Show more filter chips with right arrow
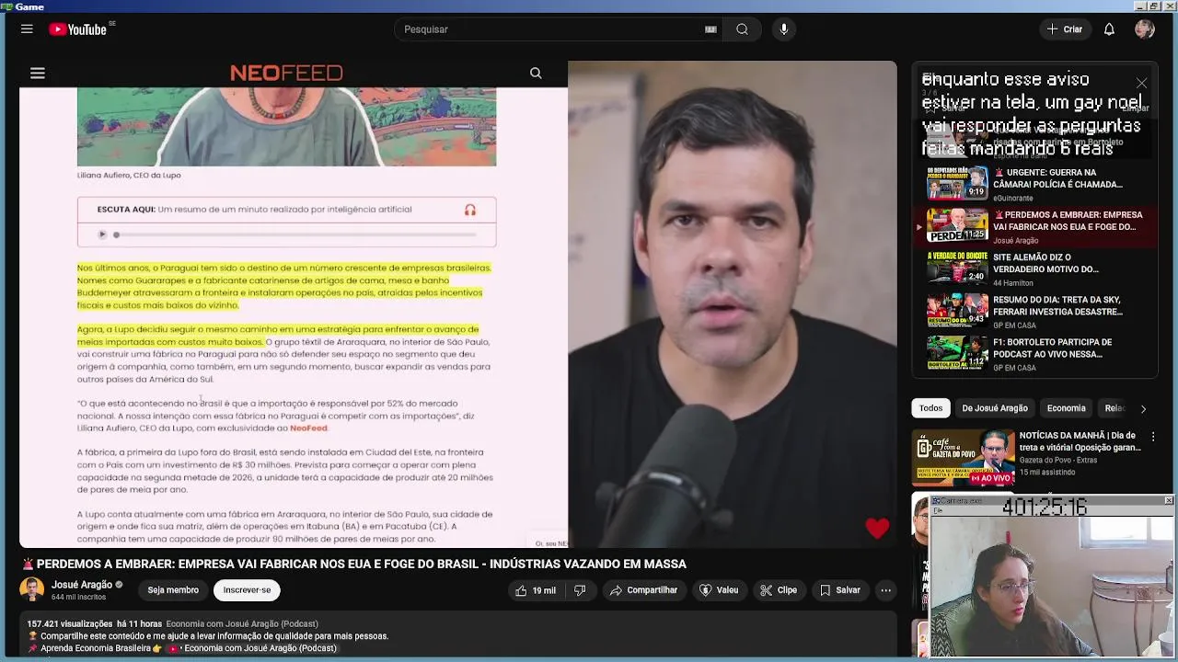This screenshot has height=662, width=1178. tap(1143, 408)
